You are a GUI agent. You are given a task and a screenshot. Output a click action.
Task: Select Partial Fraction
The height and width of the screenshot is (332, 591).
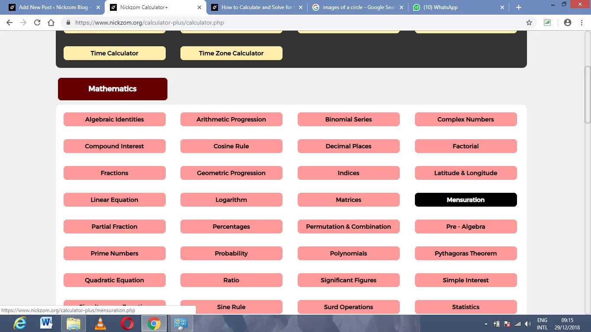coord(114,227)
